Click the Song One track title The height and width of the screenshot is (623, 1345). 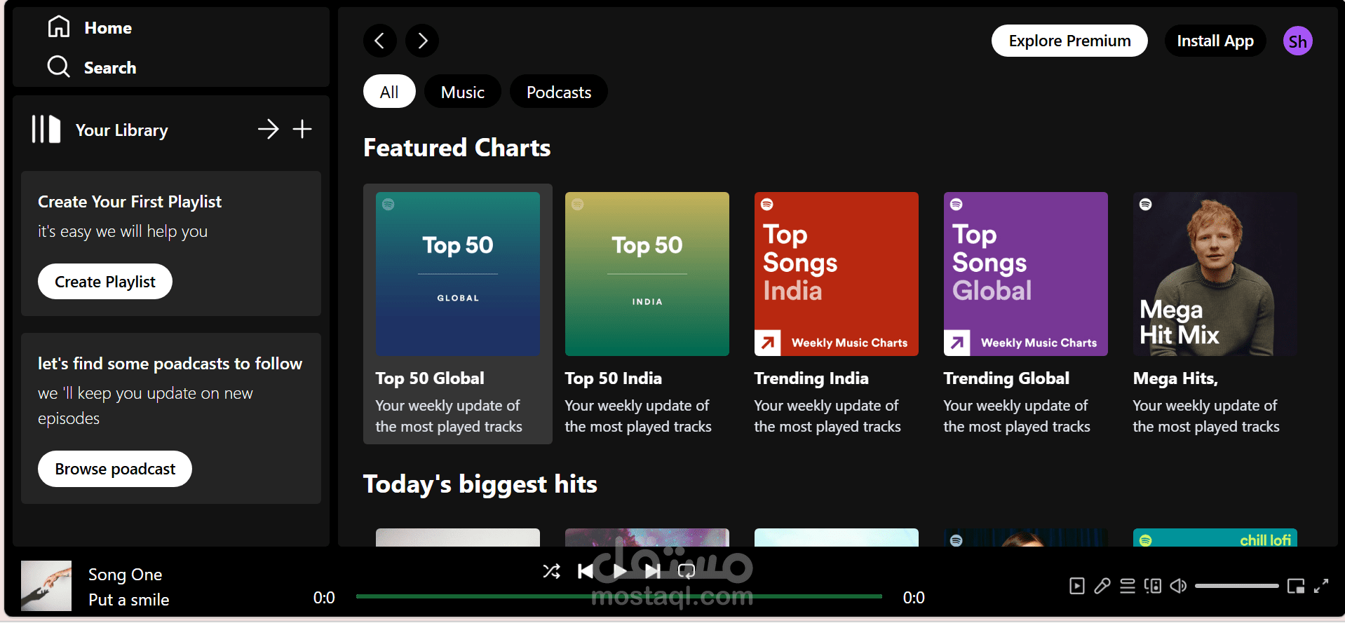point(126,575)
